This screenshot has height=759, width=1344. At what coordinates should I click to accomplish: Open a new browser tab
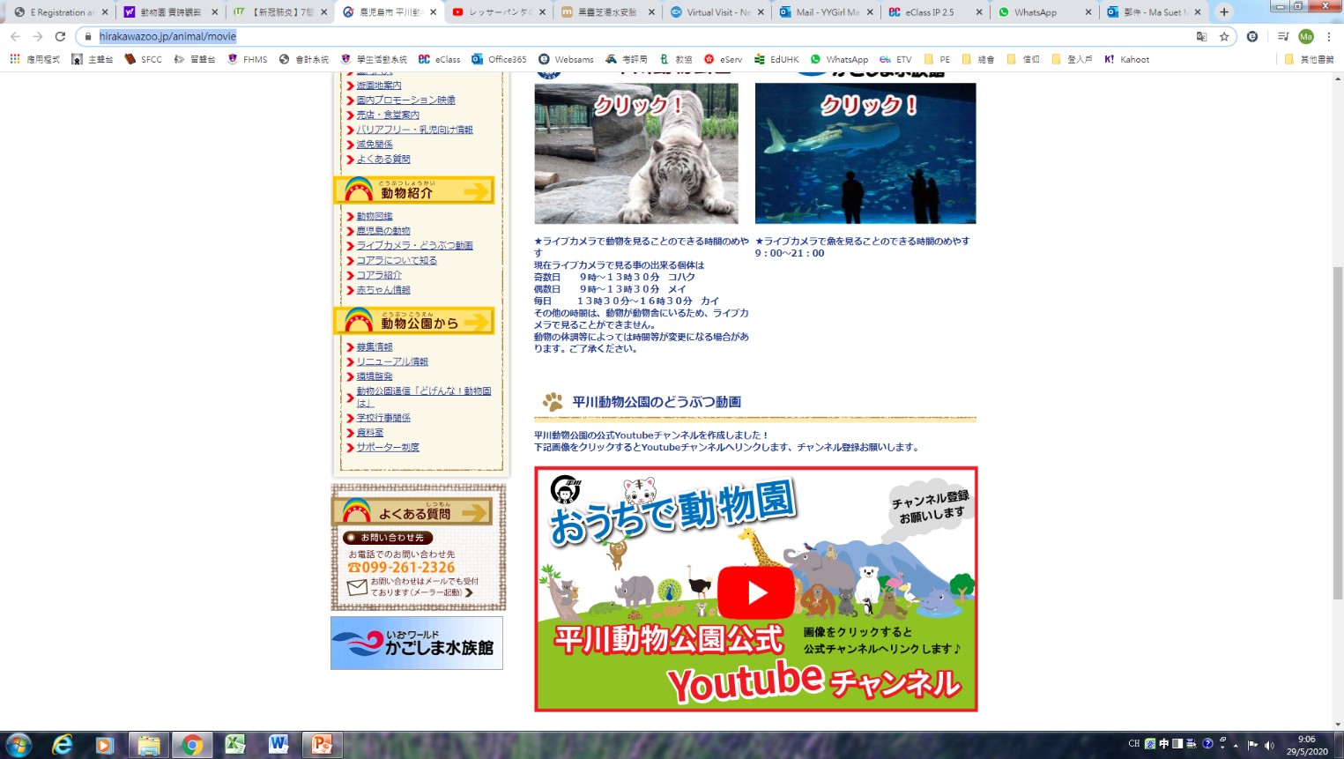point(1224,12)
